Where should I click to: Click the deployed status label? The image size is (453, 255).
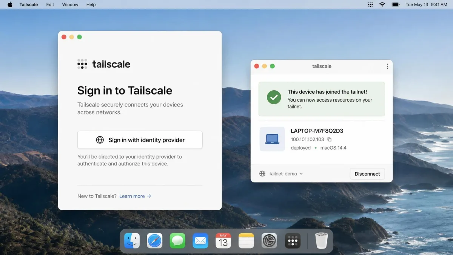tap(300, 148)
